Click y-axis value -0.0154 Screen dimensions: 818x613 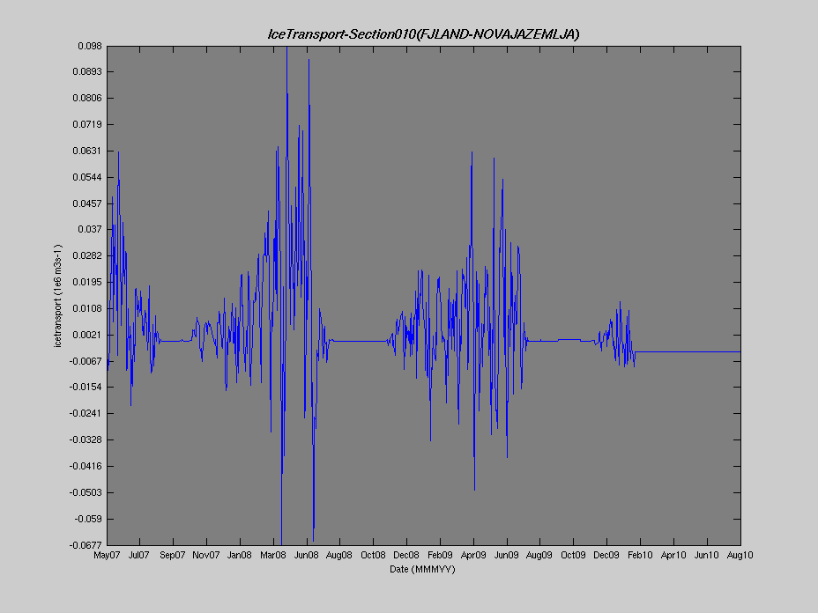pyautogui.click(x=86, y=387)
